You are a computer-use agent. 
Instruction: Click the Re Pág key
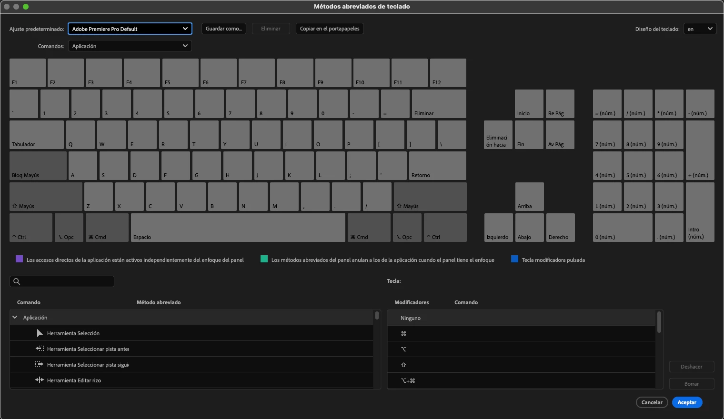pos(560,104)
